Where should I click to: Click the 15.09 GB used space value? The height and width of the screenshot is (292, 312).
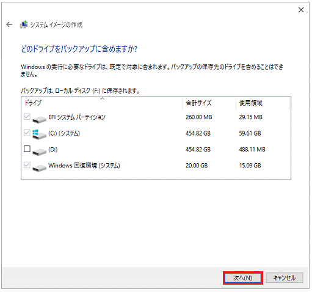[250, 166]
